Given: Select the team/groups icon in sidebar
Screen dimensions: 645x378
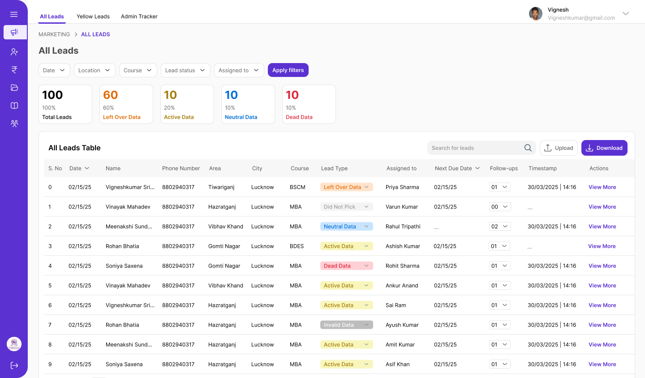Looking at the screenshot, I should click(14, 123).
